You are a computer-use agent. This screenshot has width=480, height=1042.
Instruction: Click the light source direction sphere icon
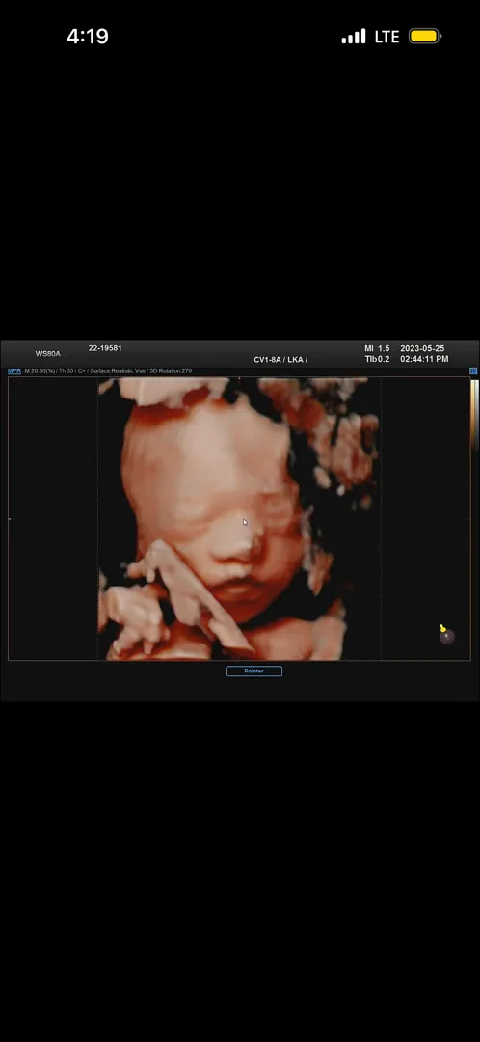coord(446,635)
